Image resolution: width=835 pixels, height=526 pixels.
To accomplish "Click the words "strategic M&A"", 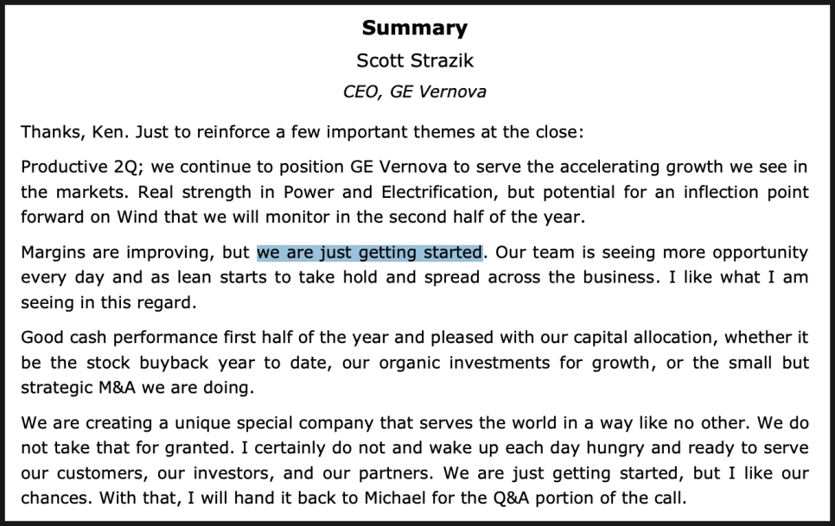I will 79,388.
